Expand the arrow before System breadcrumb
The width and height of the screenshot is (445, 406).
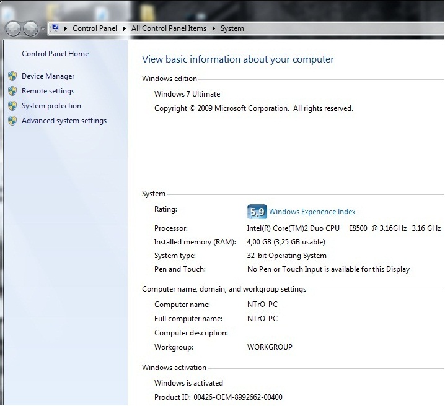click(x=214, y=28)
